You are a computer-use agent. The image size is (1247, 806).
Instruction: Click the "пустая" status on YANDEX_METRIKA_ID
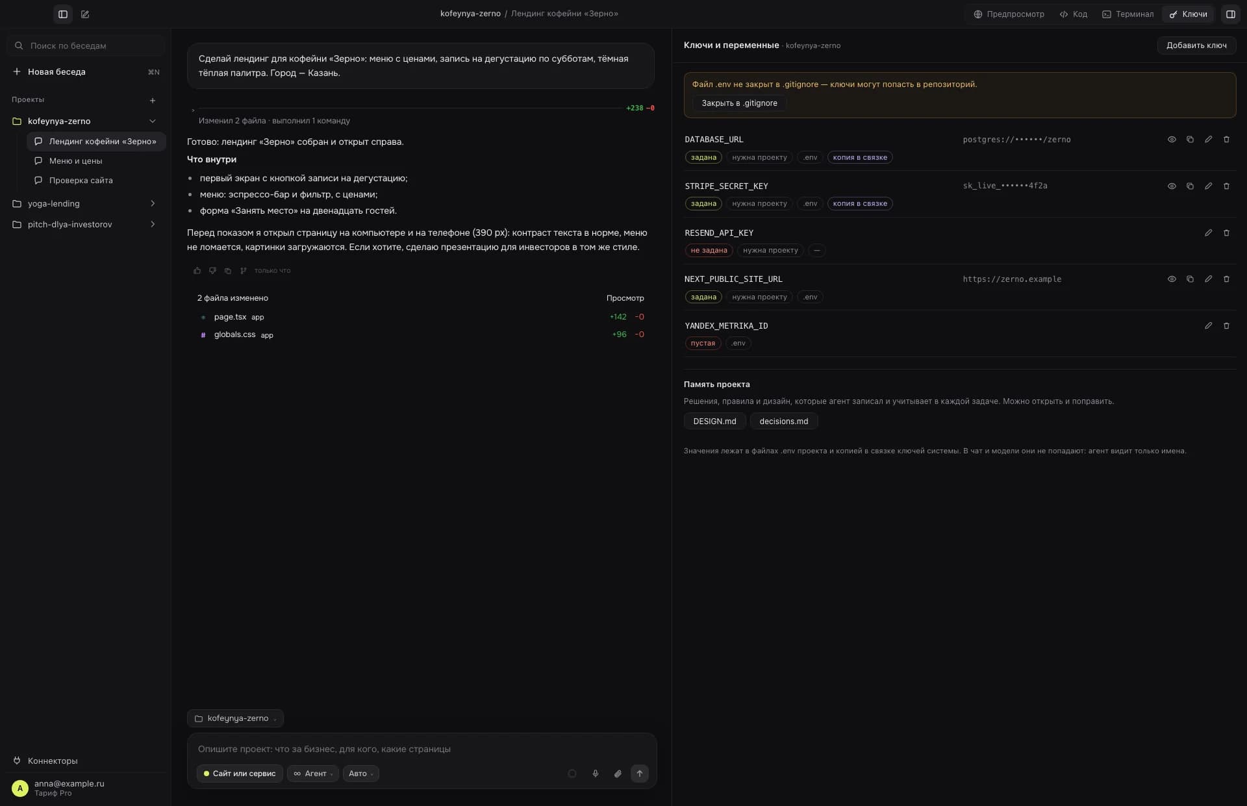point(703,343)
